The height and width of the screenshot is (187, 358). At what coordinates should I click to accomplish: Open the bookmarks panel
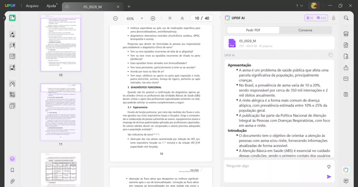12,170
